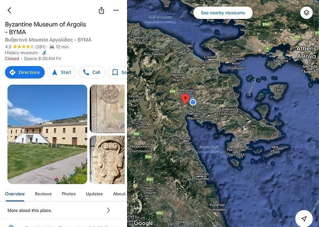Viewport: 319px width, 227px height.
Task: Save the place with the bookmark button
Action: click(x=118, y=72)
